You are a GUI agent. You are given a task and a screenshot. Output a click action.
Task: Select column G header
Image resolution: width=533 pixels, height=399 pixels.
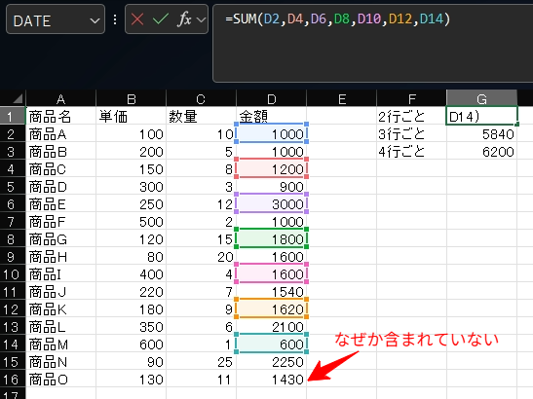tap(481, 99)
